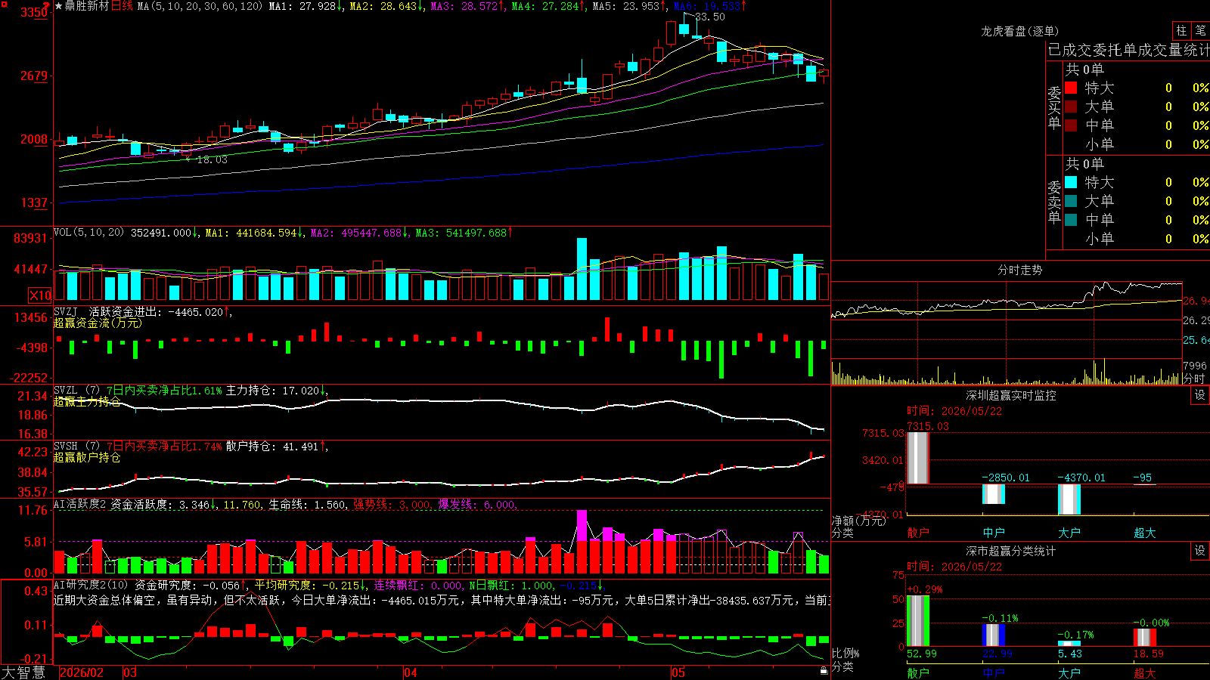Click the 33.50 high price label

point(710,17)
